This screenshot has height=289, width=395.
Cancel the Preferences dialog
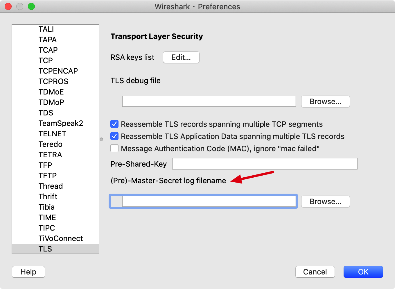point(315,272)
